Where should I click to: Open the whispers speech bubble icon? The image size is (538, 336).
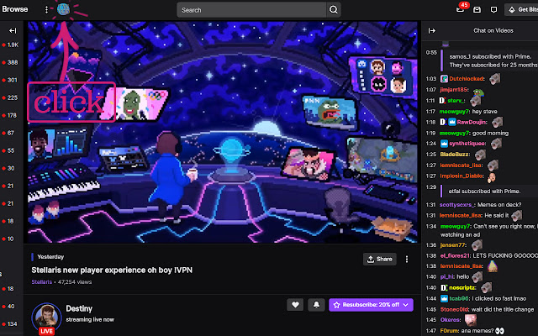(x=493, y=10)
